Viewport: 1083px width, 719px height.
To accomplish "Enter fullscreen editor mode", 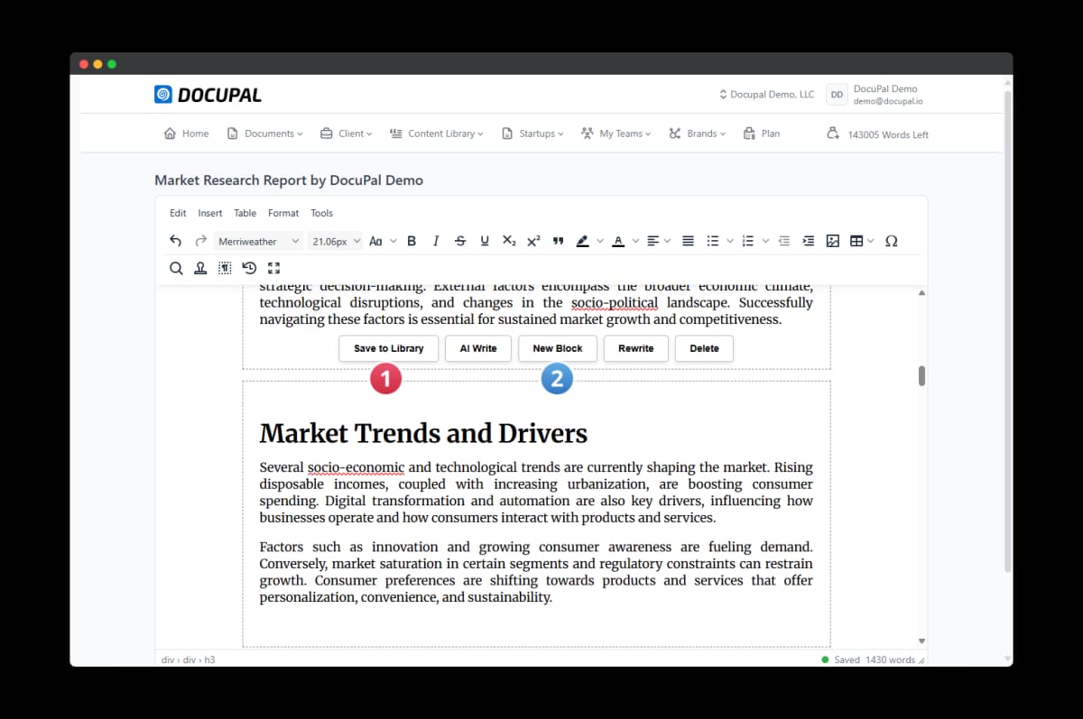I will pyautogui.click(x=274, y=268).
